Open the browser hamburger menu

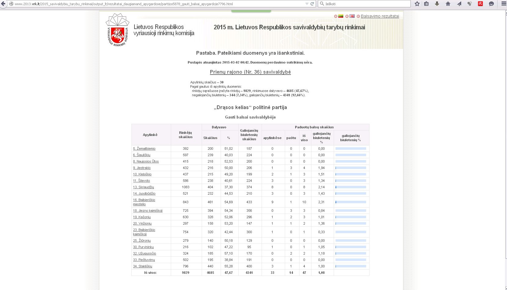pyautogui.click(x=503, y=4)
